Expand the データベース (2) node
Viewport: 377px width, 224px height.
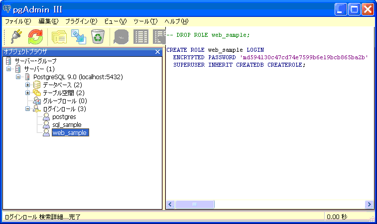point(28,85)
